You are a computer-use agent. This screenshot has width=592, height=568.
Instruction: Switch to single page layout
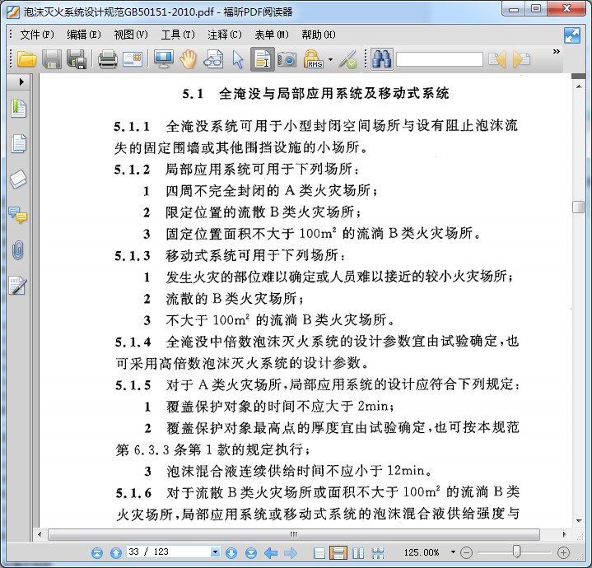tap(319, 553)
